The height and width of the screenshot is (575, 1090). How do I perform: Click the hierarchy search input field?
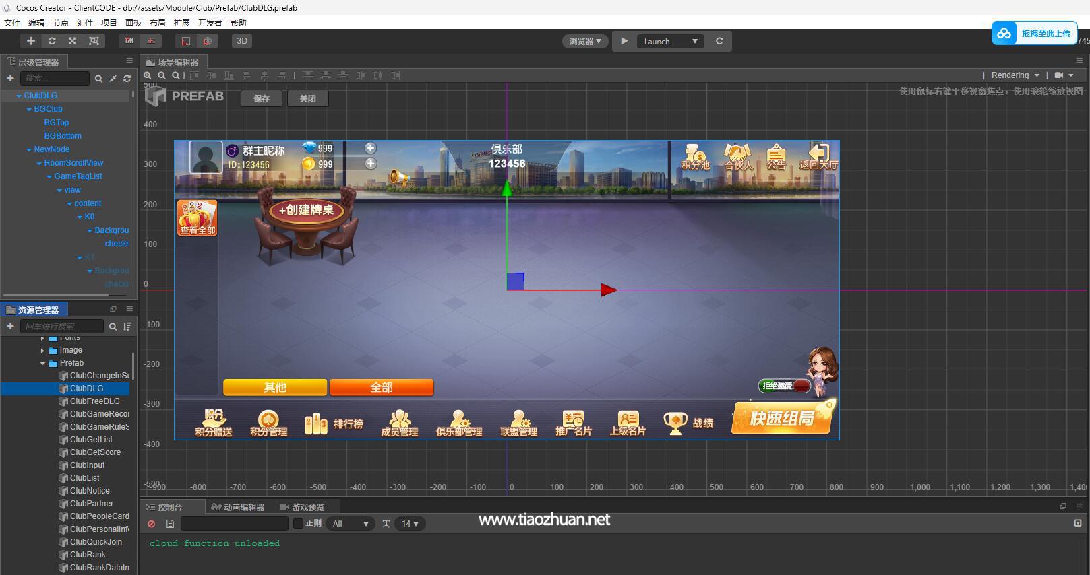click(x=55, y=79)
